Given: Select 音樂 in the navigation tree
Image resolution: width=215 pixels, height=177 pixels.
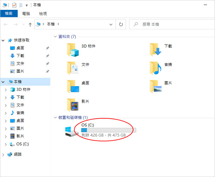Looking at the screenshot, I should tap(20, 113).
